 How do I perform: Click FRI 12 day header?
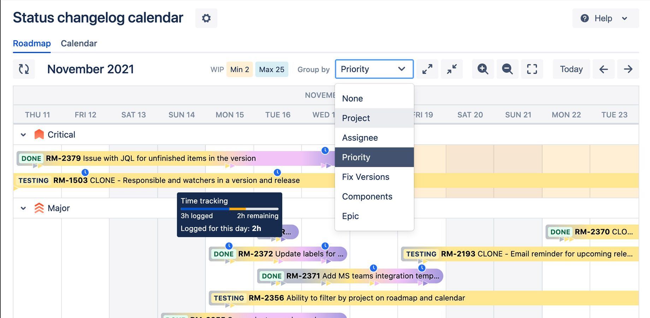(x=85, y=114)
